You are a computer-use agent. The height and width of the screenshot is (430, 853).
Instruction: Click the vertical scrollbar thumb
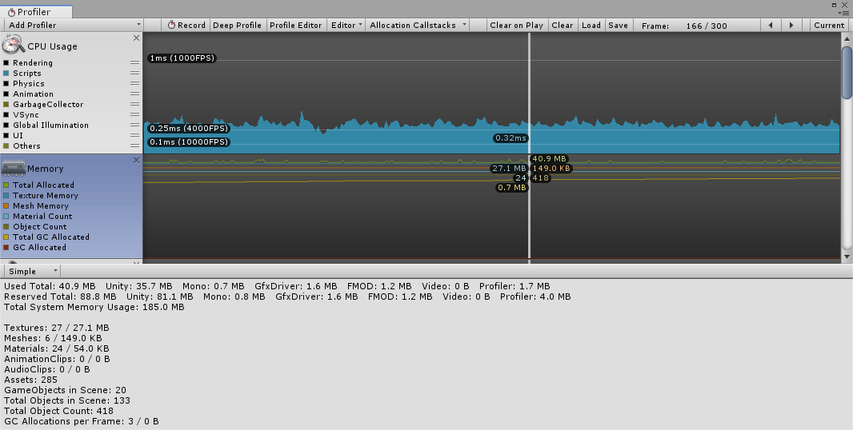click(847, 72)
